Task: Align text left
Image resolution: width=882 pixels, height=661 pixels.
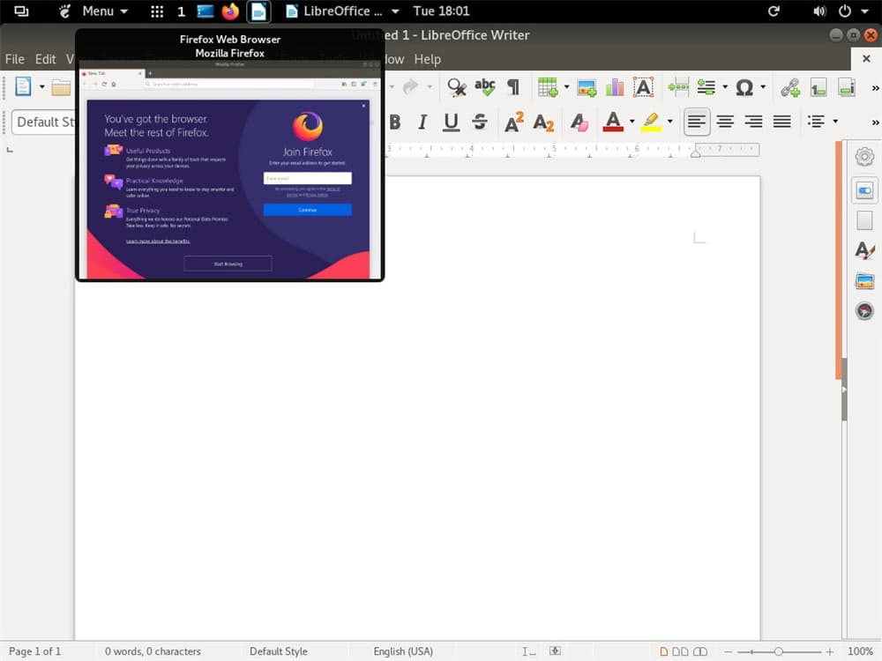Action: (697, 122)
